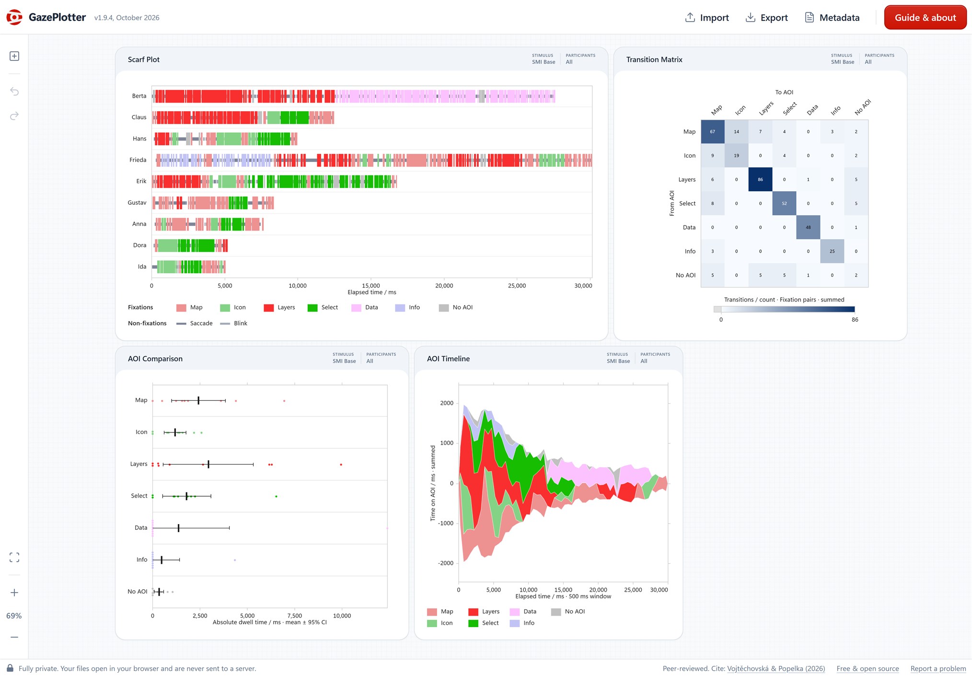This screenshot has width=972, height=676.
Task: Toggle fullscreen icon in left sidebar
Action: point(14,557)
